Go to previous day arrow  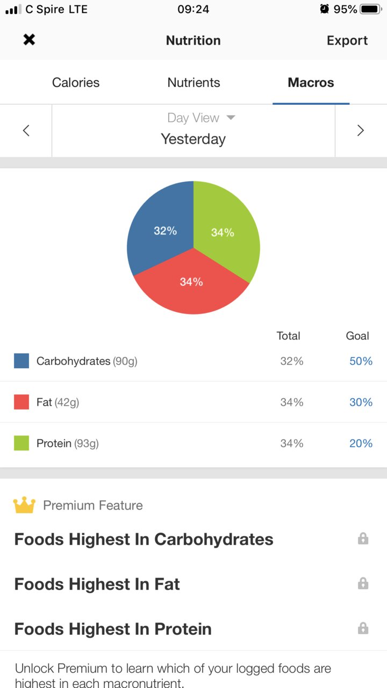26,131
